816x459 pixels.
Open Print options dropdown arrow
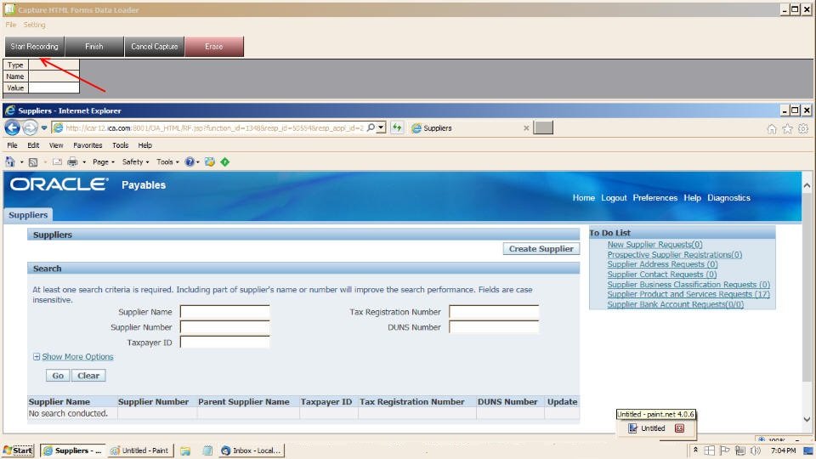(84, 162)
